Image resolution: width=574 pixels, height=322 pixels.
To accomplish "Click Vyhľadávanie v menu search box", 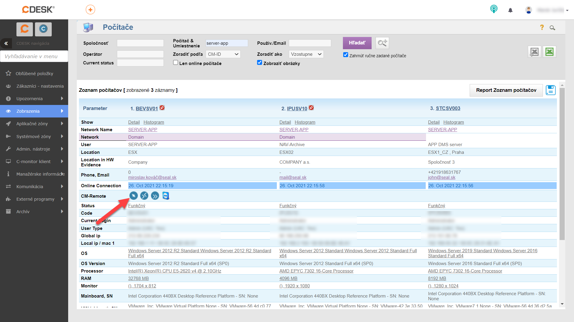I will point(34,56).
